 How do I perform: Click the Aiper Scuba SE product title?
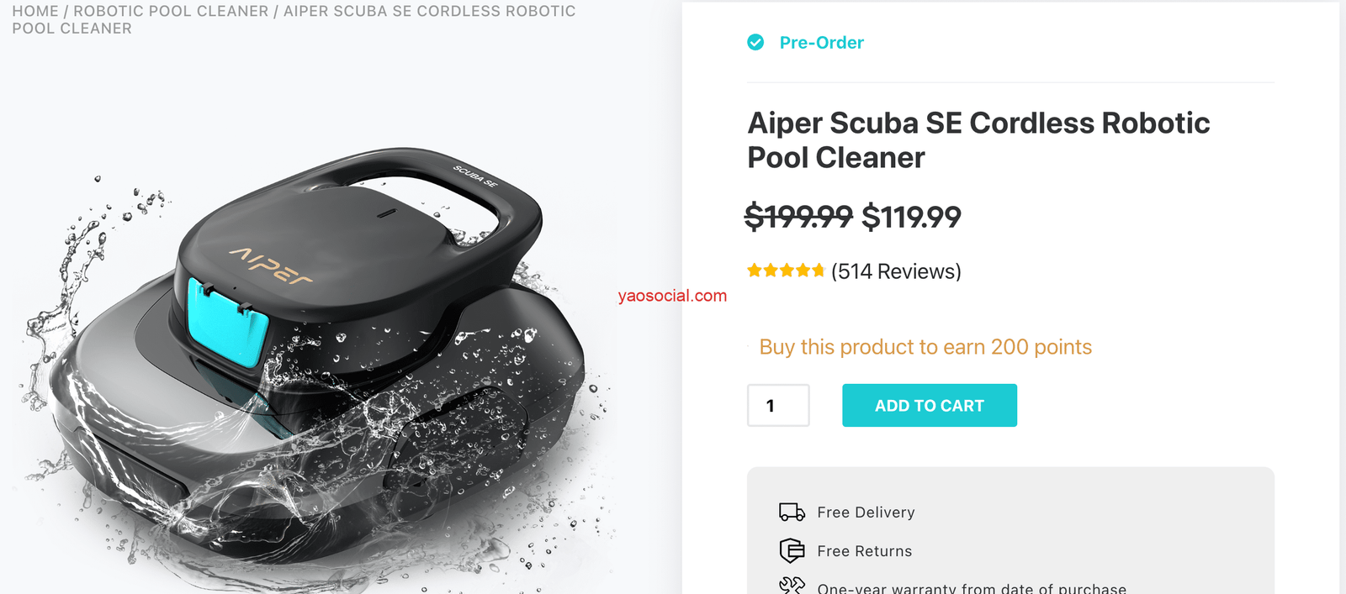pos(978,140)
